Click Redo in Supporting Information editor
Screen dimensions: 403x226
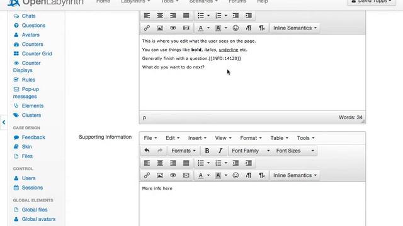click(x=160, y=151)
